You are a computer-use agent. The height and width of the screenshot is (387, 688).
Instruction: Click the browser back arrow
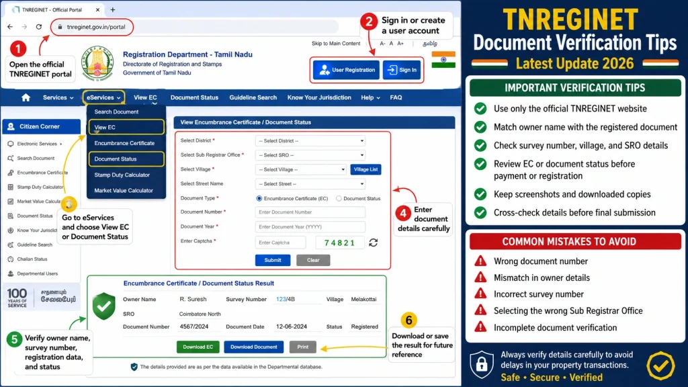click(x=10, y=27)
